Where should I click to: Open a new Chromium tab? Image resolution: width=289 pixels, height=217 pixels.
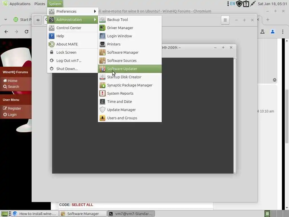(x=268, y=19)
